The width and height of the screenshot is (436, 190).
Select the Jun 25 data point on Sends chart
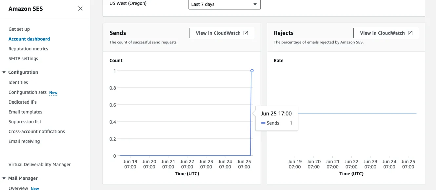(251, 71)
